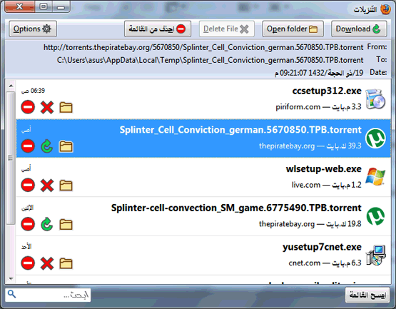Image resolution: width=396 pixels, height=309 pixels.
Task: Click the Download toolbar button
Action: point(359,29)
